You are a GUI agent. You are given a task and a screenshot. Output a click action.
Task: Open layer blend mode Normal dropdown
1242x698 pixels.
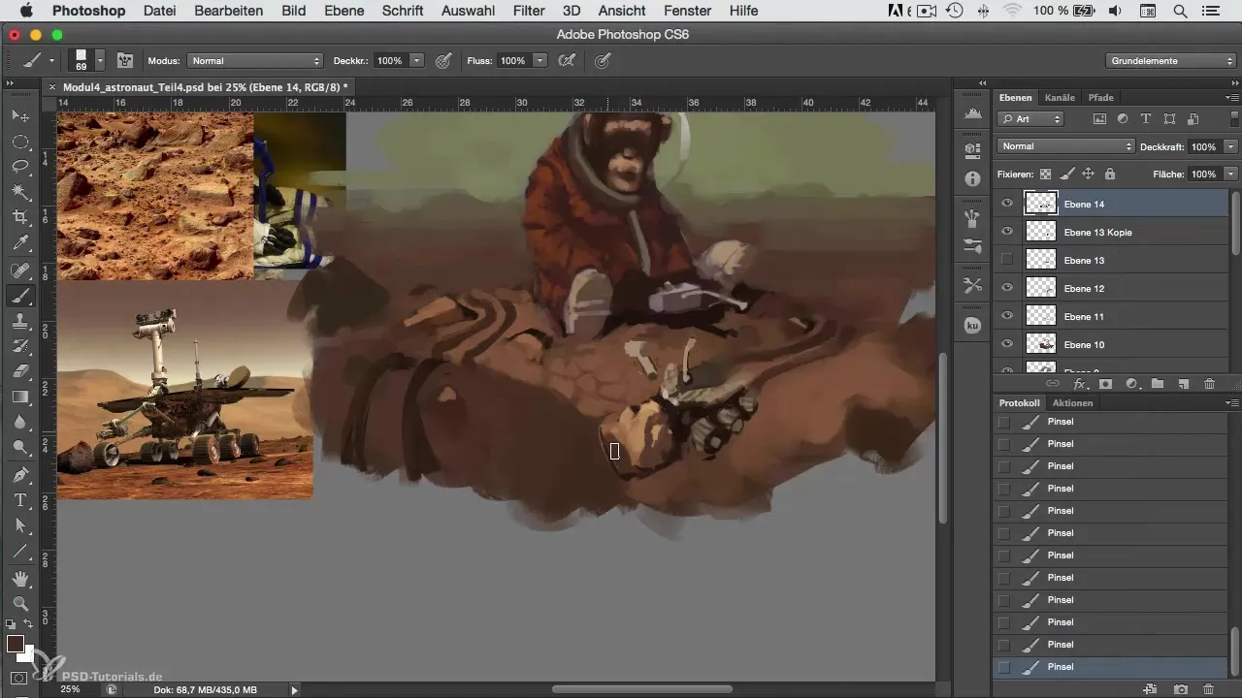tap(1065, 146)
